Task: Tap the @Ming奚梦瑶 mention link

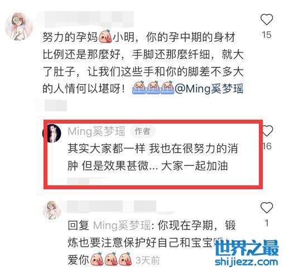Action: coord(209,89)
